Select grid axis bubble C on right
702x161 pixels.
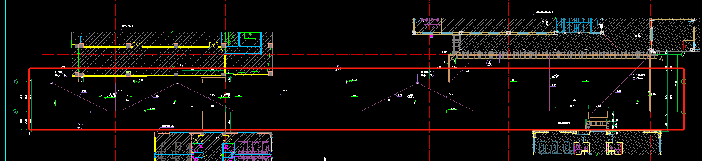[x=684, y=55]
